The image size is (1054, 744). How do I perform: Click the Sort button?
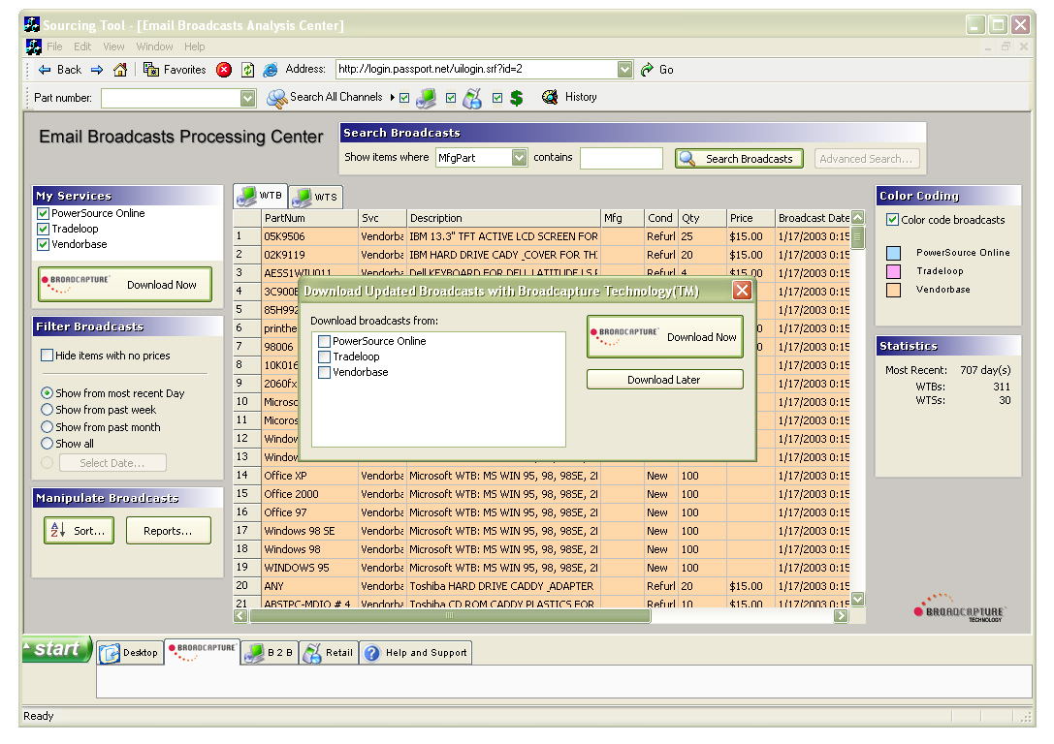click(x=80, y=531)
